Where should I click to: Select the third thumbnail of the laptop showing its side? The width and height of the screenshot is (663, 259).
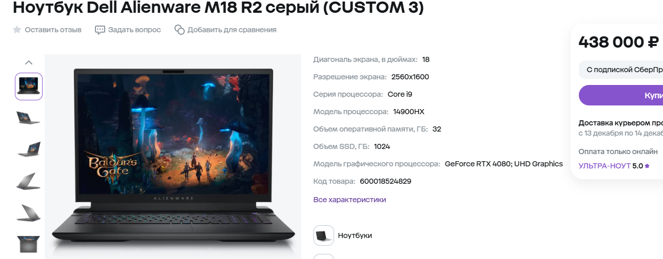coord(29,149)
